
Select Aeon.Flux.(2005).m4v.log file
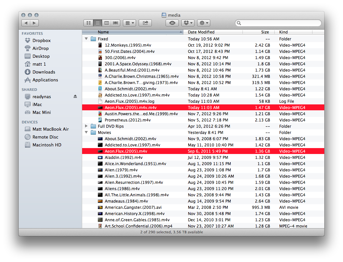[203, 101]
